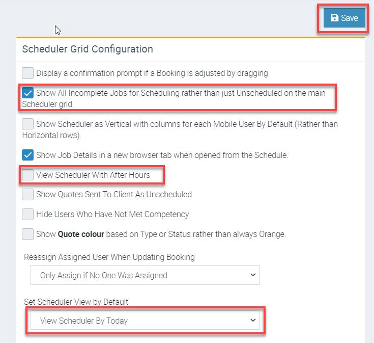Click the floppy disk icon in Save

(x=334, y=18)
